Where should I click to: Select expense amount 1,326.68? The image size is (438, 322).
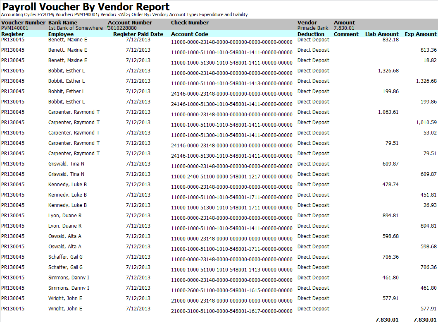[x=426, y=81]
